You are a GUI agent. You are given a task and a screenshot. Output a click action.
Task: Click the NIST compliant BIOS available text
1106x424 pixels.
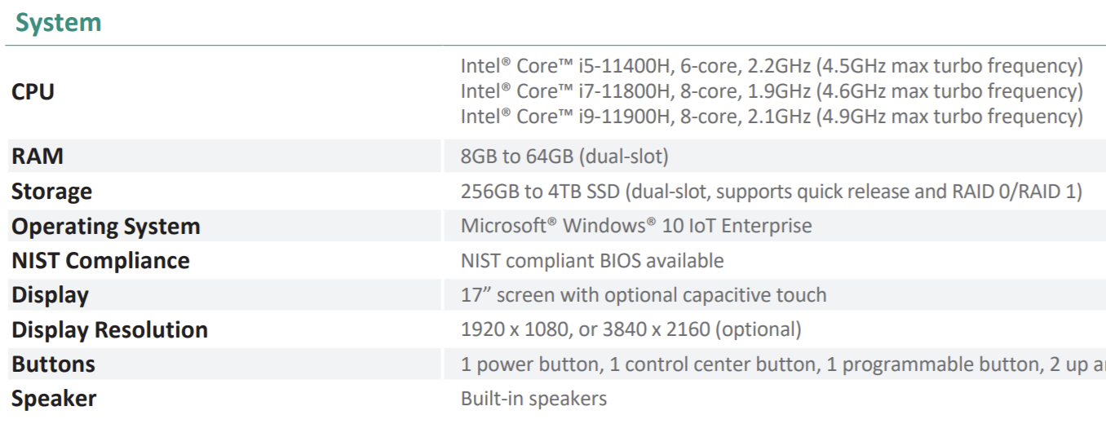click(x=592, y=261)
